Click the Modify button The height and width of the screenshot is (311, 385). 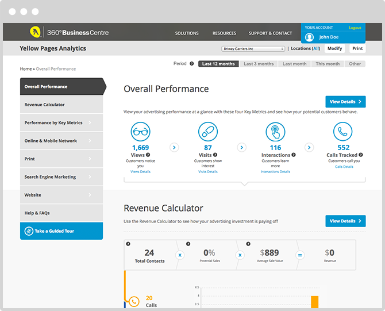click(334, 48)
